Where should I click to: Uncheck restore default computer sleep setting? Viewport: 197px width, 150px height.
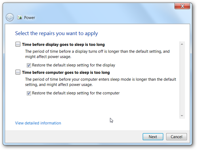pos(29,93)
